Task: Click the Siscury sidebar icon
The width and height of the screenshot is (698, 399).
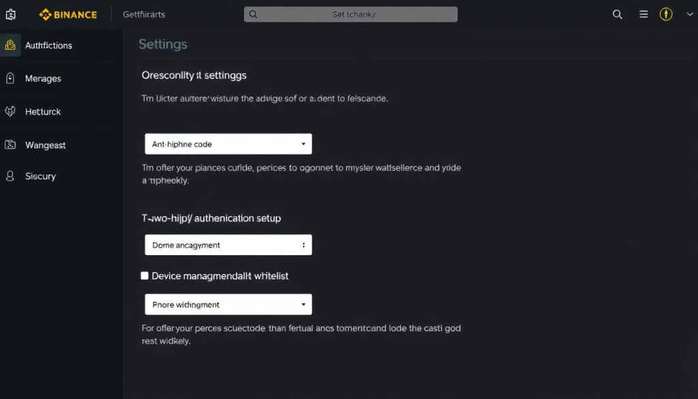Action: tap(10, 176)
